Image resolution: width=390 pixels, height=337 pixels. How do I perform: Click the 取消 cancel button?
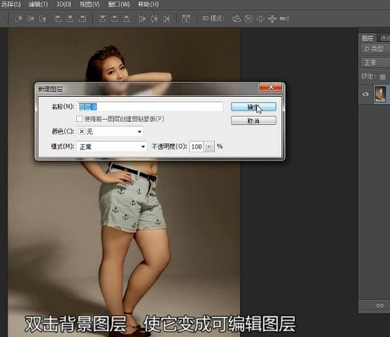click(253, 120)
